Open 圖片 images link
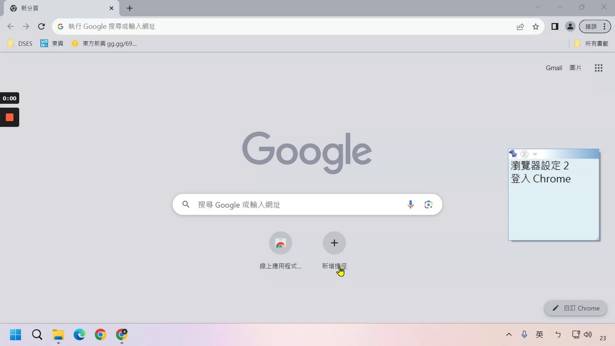The height and width of the screenshot is (346, 615). click(576, 68)
